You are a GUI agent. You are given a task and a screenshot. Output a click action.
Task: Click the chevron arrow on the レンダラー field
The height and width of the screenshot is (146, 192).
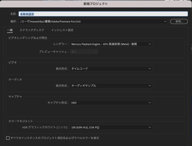149,44
